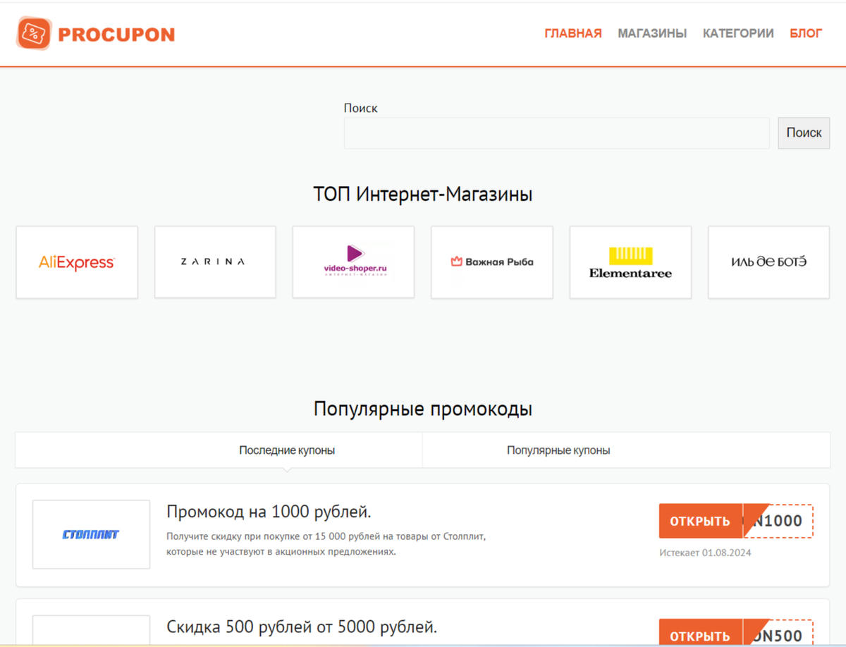846x647 pixels.
Task: Click the hidden N1000 code snippet
Action: (x=778, y=521)
